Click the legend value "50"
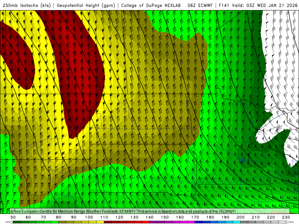The width and height of the screenshot is (299, 224). 13,217
